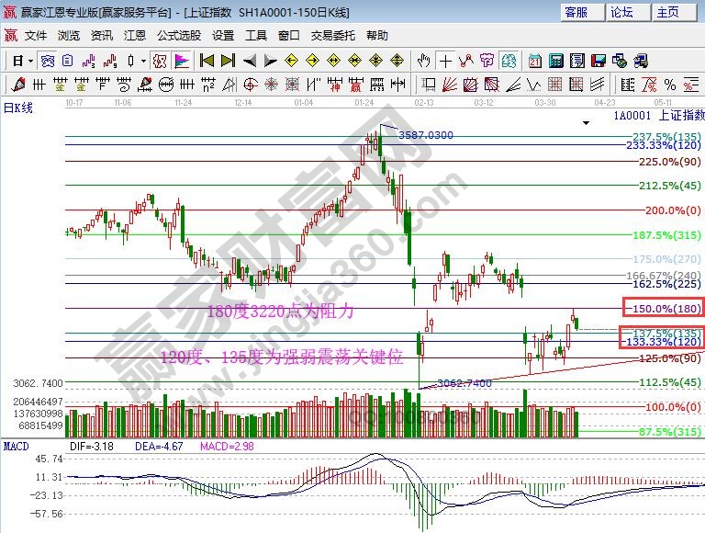
Task: Open the 公式选股 menu
Action: 178,36
